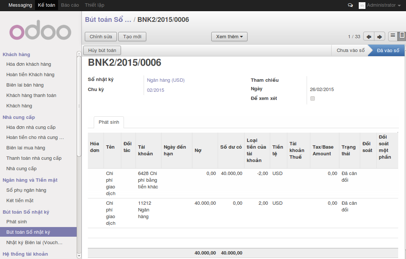This screenshot has width=406, height=259.
Task: Open the 'Báo cáo' top menu
Action: click(70, 5)
